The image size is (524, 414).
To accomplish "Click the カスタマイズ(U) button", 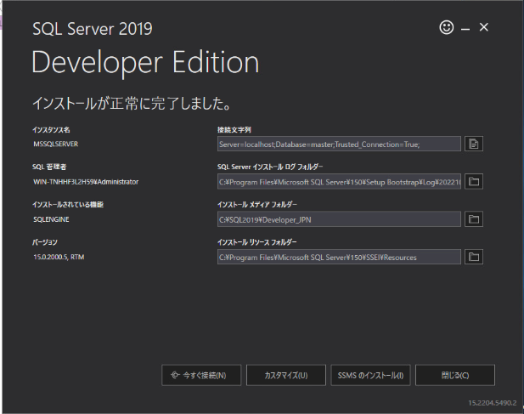I will point(286,375).
